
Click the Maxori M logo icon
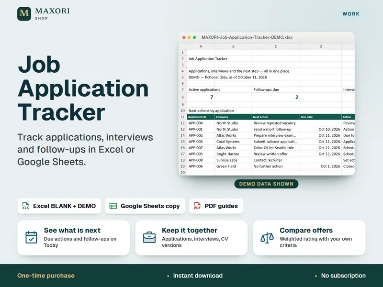coord(24,14)
